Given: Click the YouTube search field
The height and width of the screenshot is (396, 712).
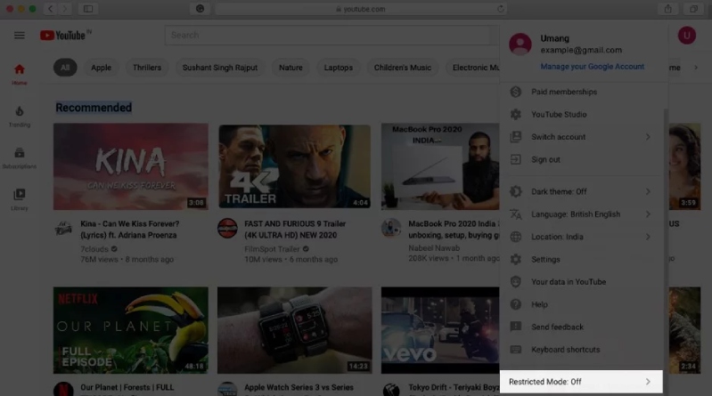Looking at the screenshot, I should (x=328, y=36).
